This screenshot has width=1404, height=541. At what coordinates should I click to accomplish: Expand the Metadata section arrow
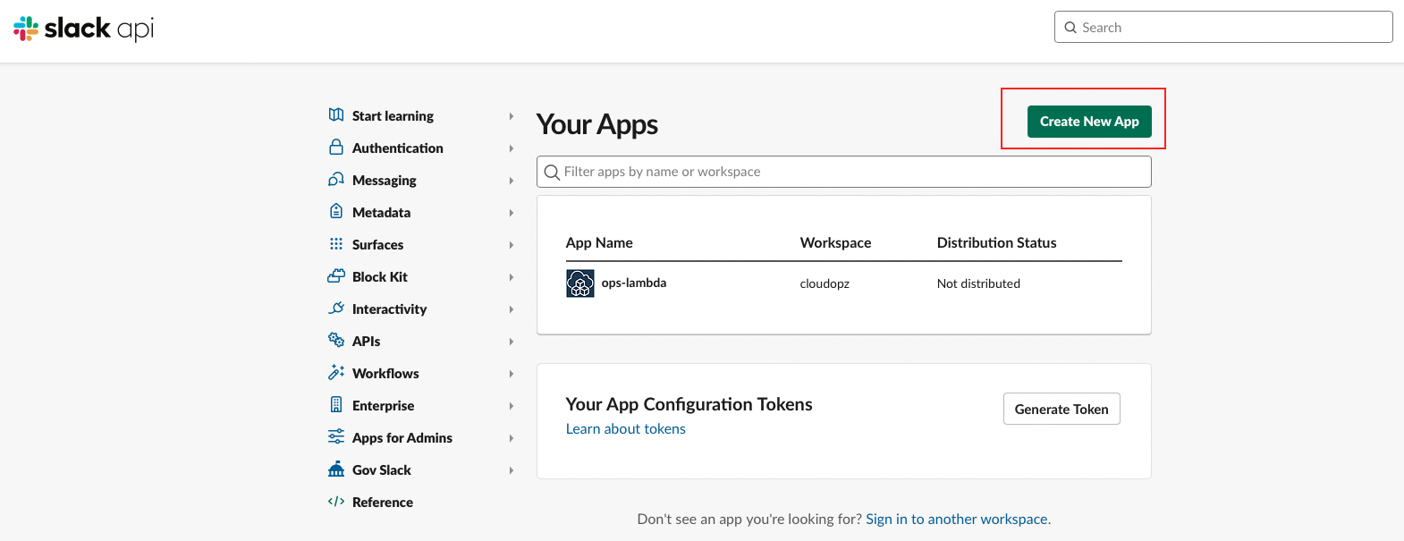(512, 213)
